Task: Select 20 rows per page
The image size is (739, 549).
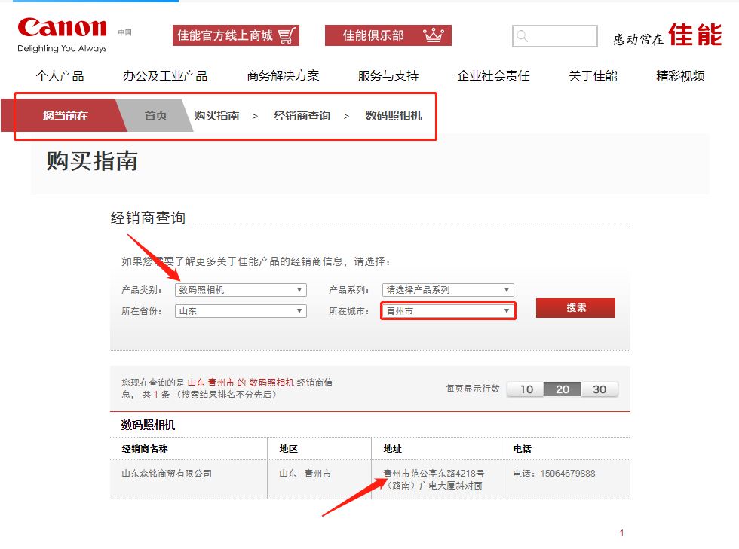Action: coord(563,389)
